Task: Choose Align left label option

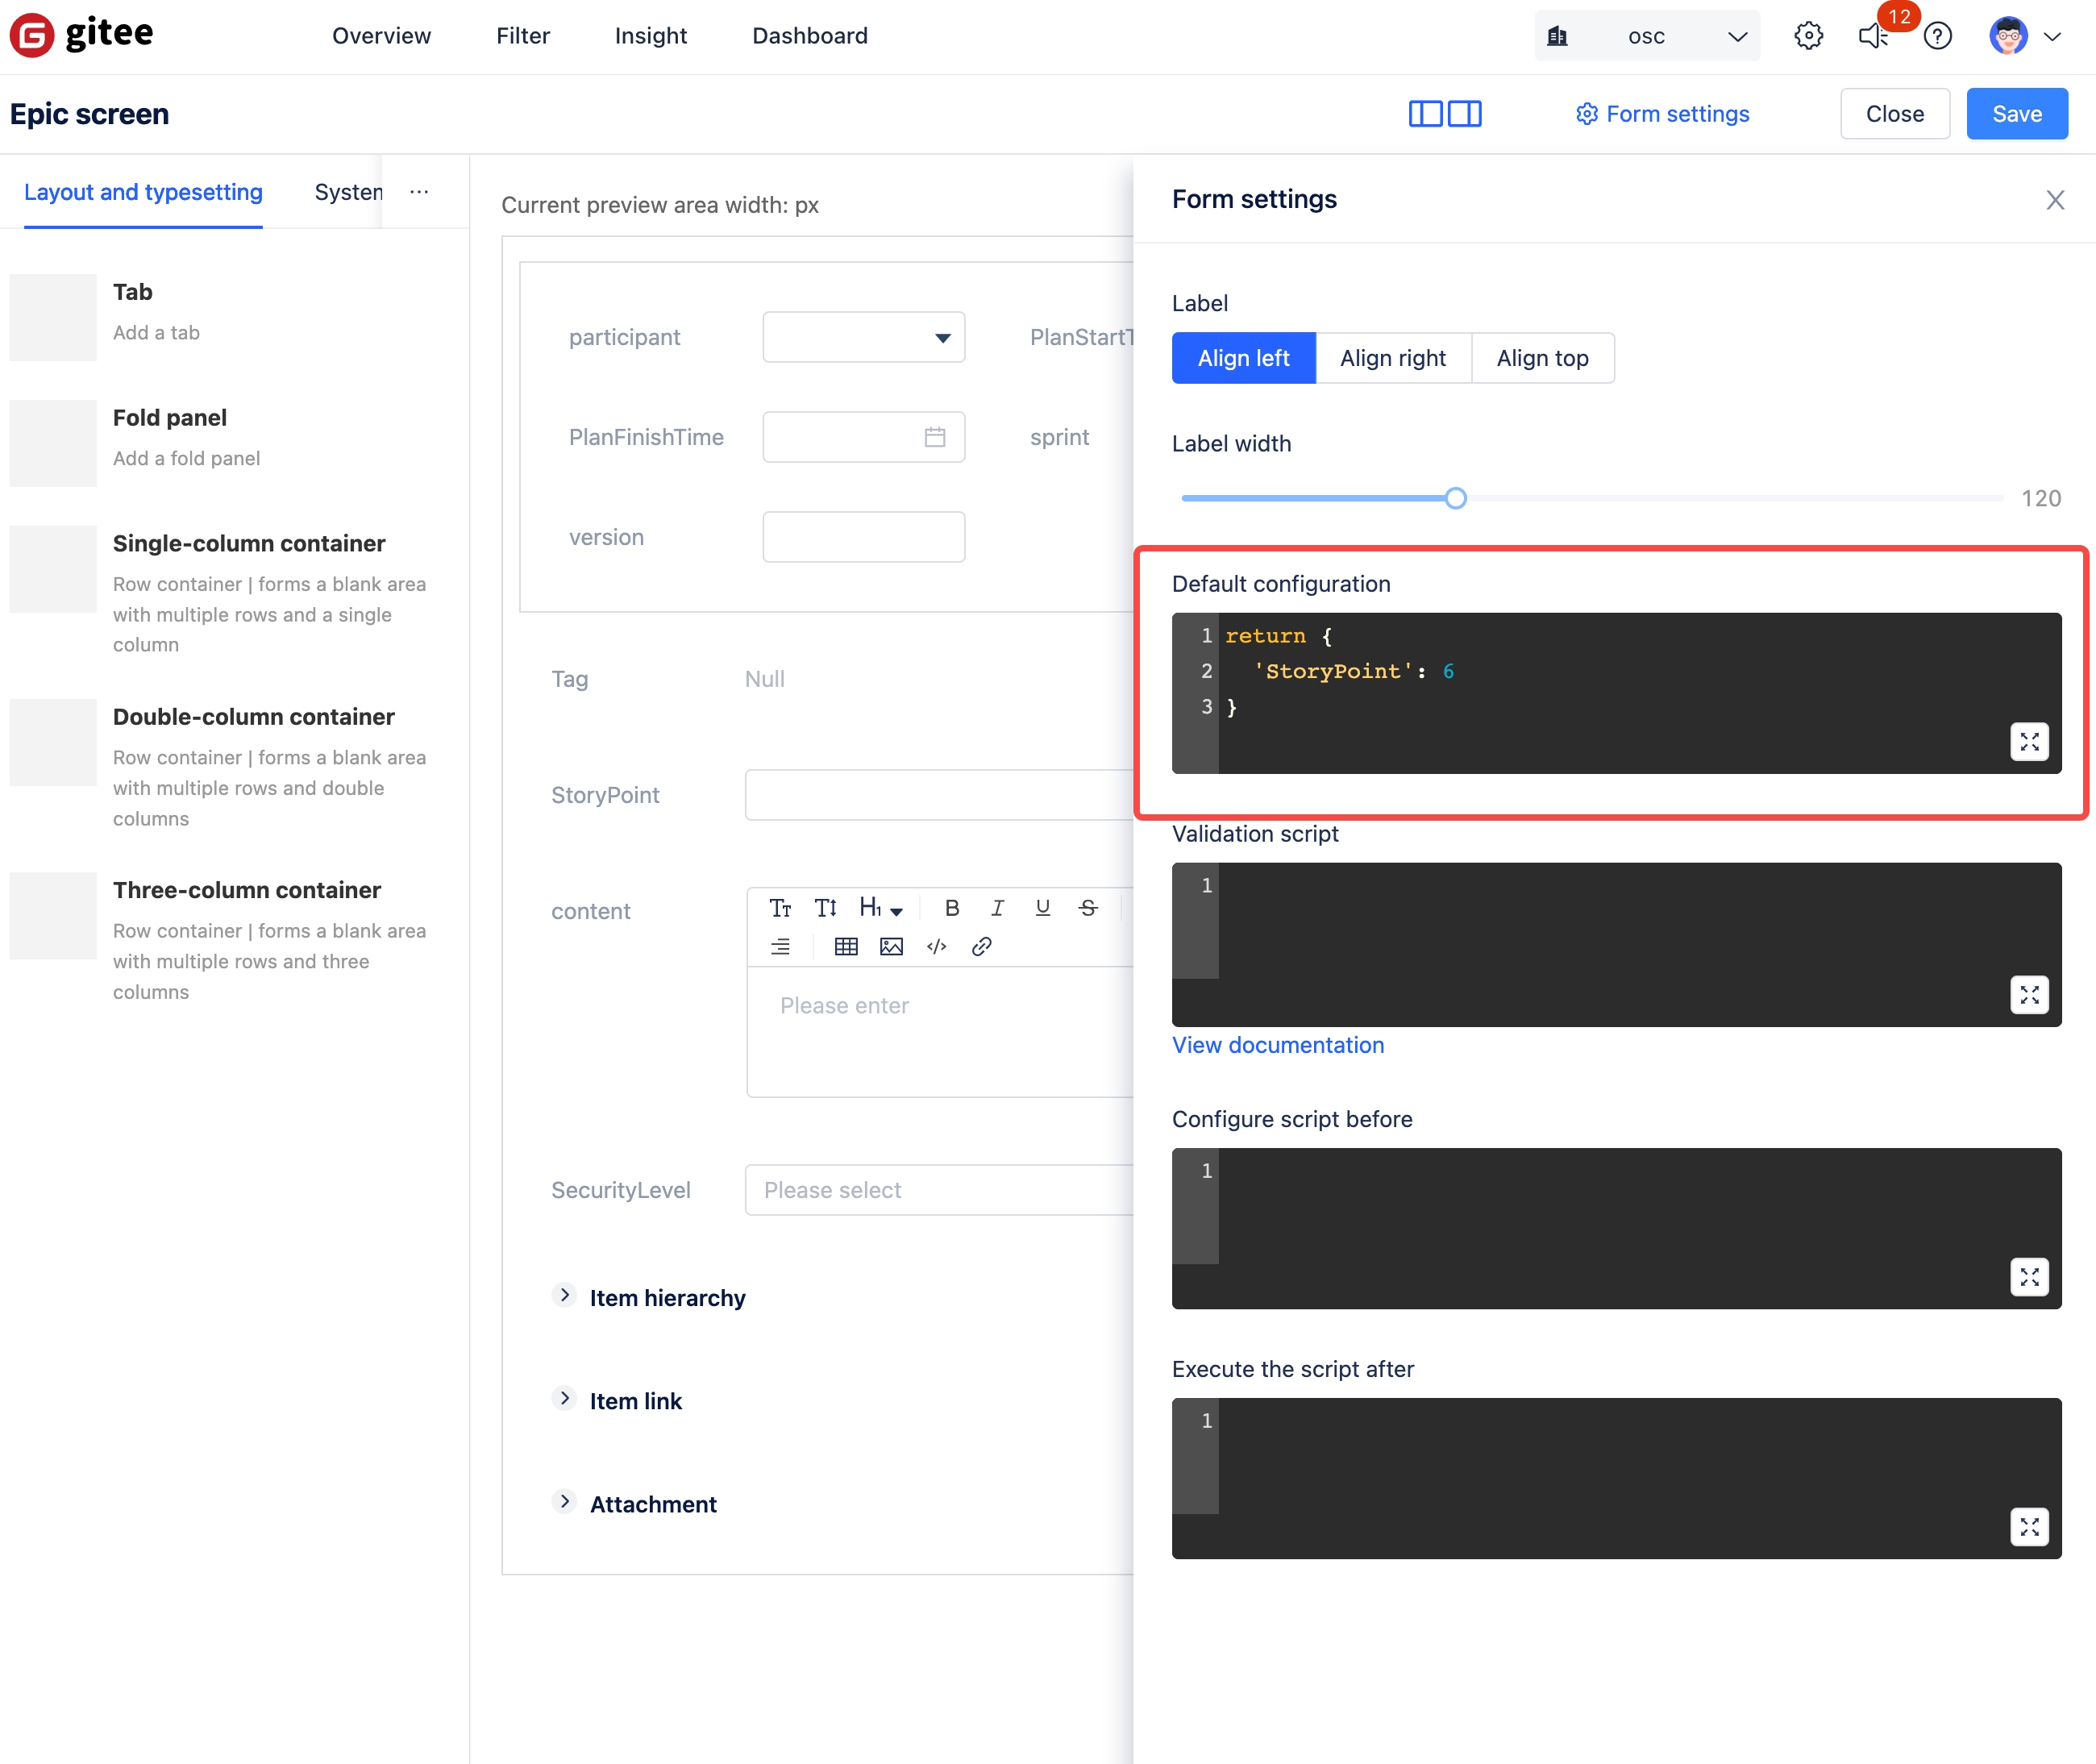Action: point(1243,358)
